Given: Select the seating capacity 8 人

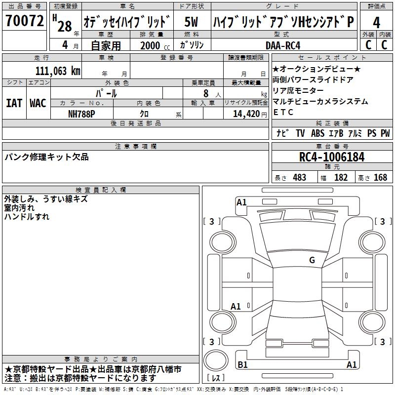Looking at the screenshot, I should pos(212,93).
